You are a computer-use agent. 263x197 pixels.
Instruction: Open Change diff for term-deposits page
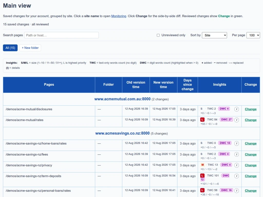click(251, 176)
